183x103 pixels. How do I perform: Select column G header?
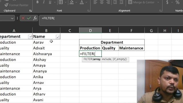click(x=151, y=31)
